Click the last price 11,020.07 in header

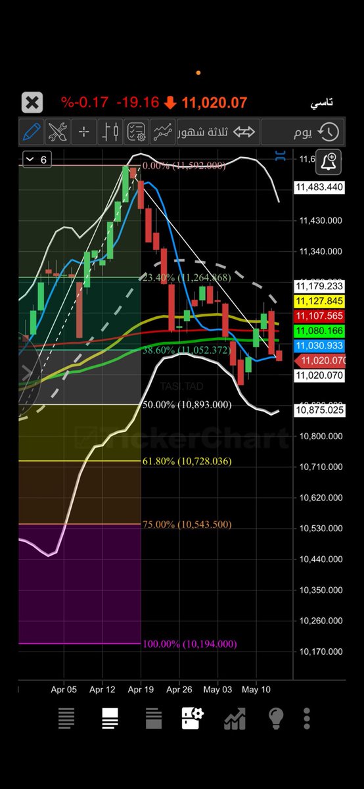[x=214, y=103]
